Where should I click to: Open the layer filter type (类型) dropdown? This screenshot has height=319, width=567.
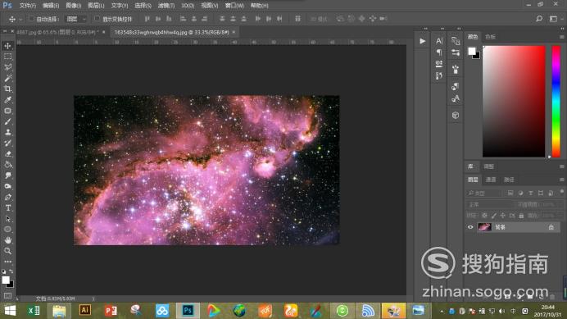tap(483, 193)
